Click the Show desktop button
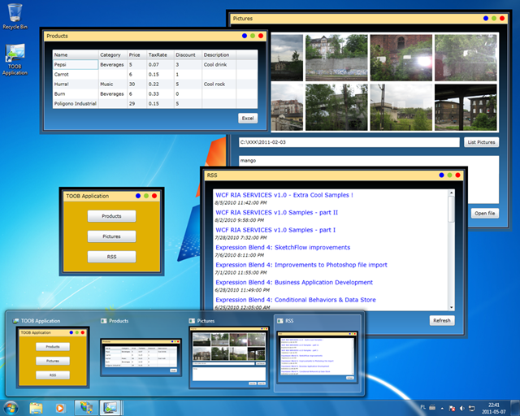The width and height of the screenshot is (520, 416). click(x=515, y=408)
